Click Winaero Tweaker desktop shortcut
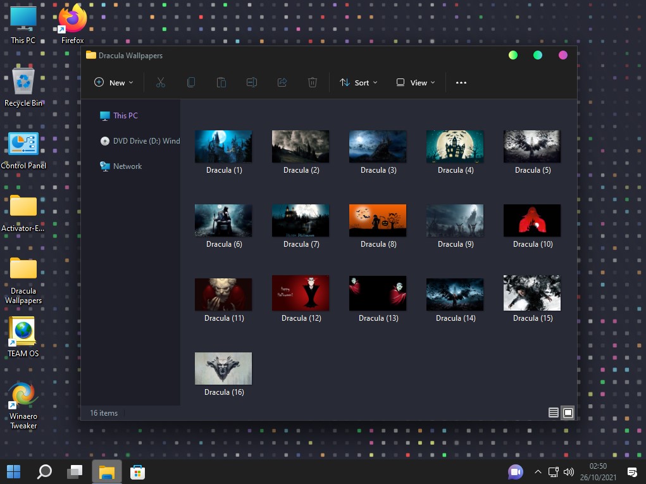Image resolution: width=646 pixels, height=484 pixels. pos(23,406)
